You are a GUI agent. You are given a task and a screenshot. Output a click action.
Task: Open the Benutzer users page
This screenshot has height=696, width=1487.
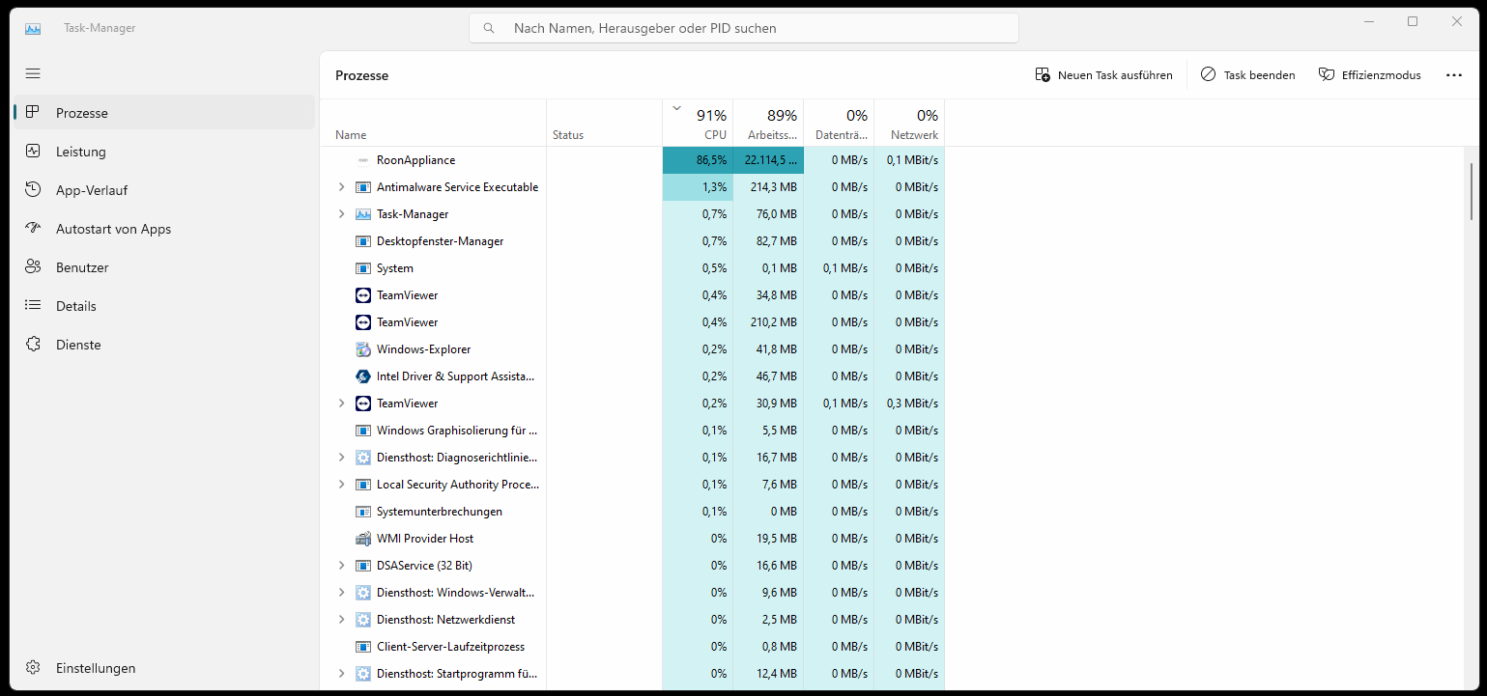(x=82, y=267)
